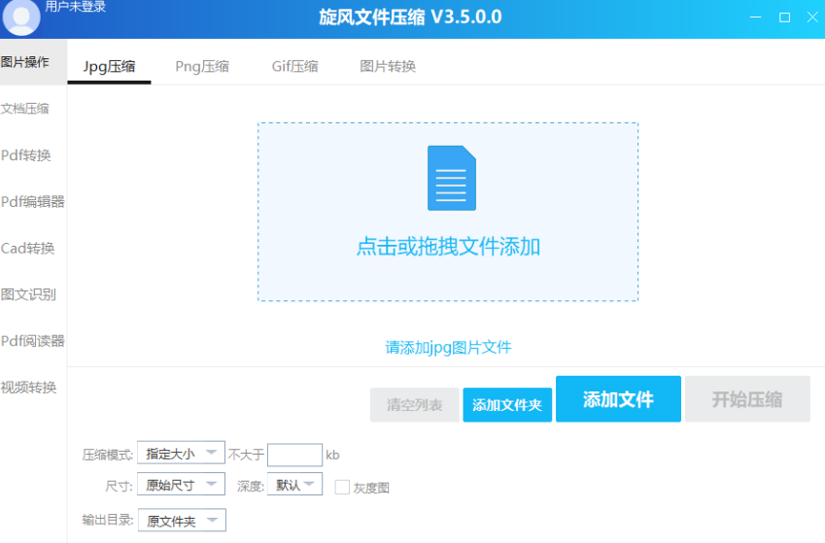Open Pdf转换 from the sidebar

point(26,155)
